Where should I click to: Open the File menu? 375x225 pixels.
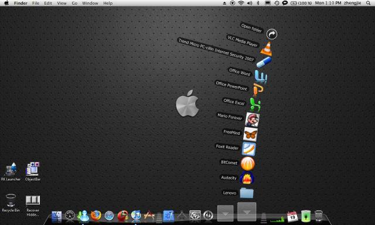point(36,3)
